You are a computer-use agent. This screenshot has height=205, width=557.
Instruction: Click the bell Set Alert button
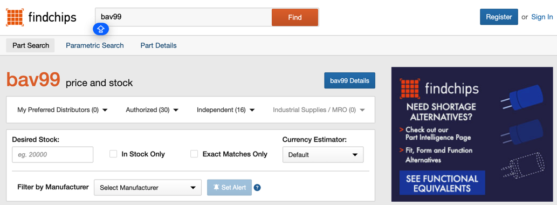coord(230,187)
